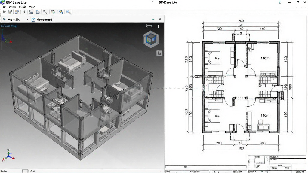Image resolution: width=308 pixels, height=173 pixels.
Task: Click the bottom dimension '300' under the plan
Action: click(263, 143)
